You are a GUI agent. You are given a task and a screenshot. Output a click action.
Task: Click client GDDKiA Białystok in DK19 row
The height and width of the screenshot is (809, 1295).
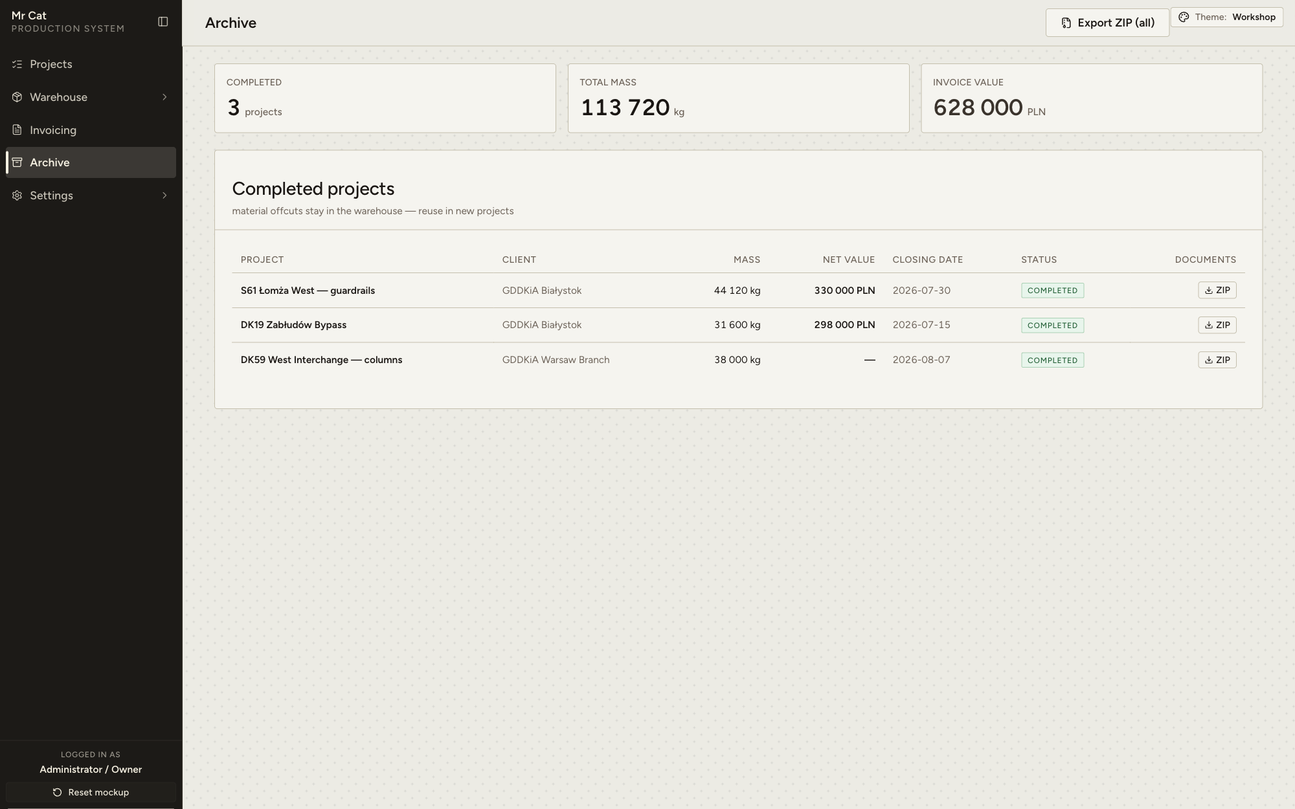(542, 325)
